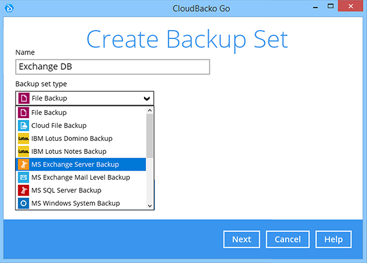Click the dropdown list scrollbar thumb
The image size is (367, 263).
point(150,136)
